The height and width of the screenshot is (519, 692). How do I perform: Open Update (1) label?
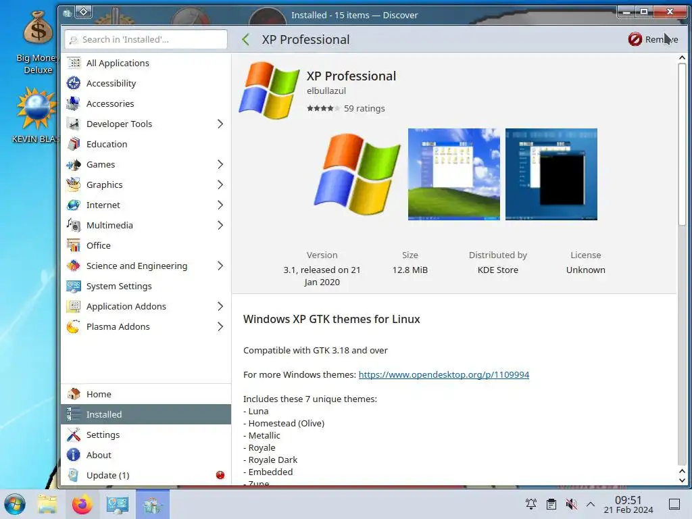point(107,475)
